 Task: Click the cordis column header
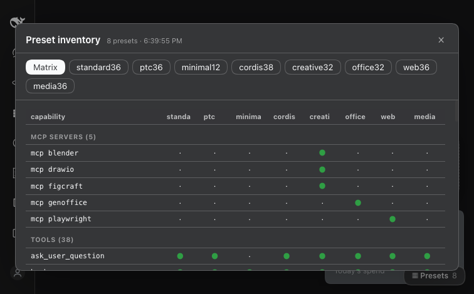coord(284,117)
